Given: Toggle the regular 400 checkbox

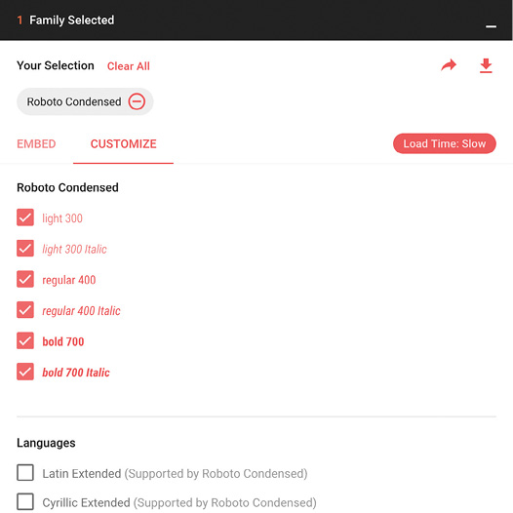Looking at the screenshot, I should click(25, 279).
